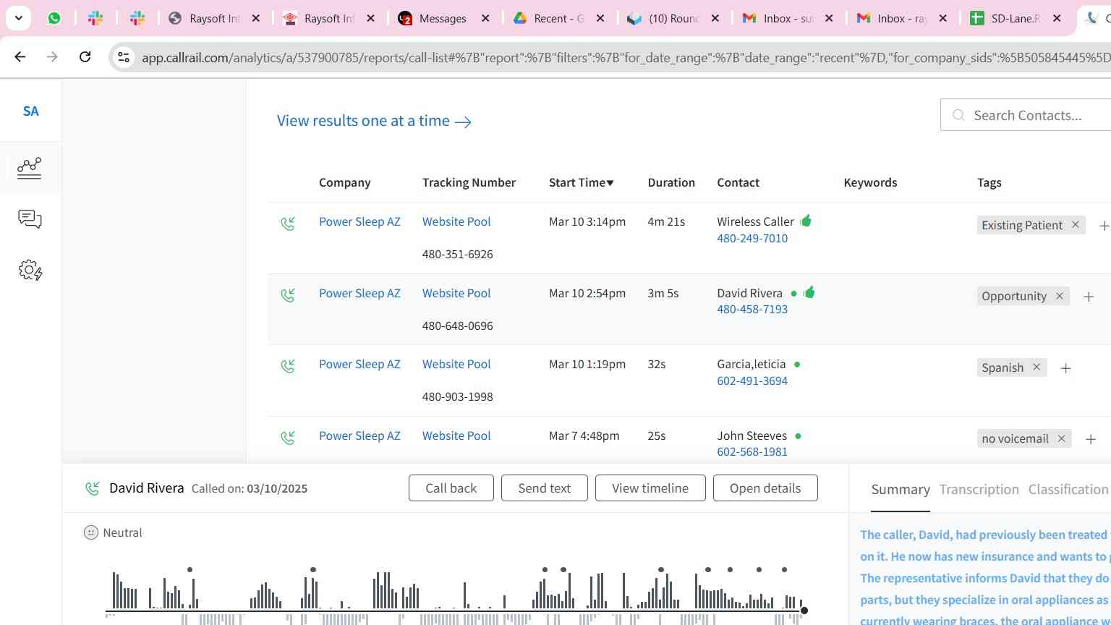The image size is (1111, 625).
Task: Sort by Start Time column
Action: (581, 182)
